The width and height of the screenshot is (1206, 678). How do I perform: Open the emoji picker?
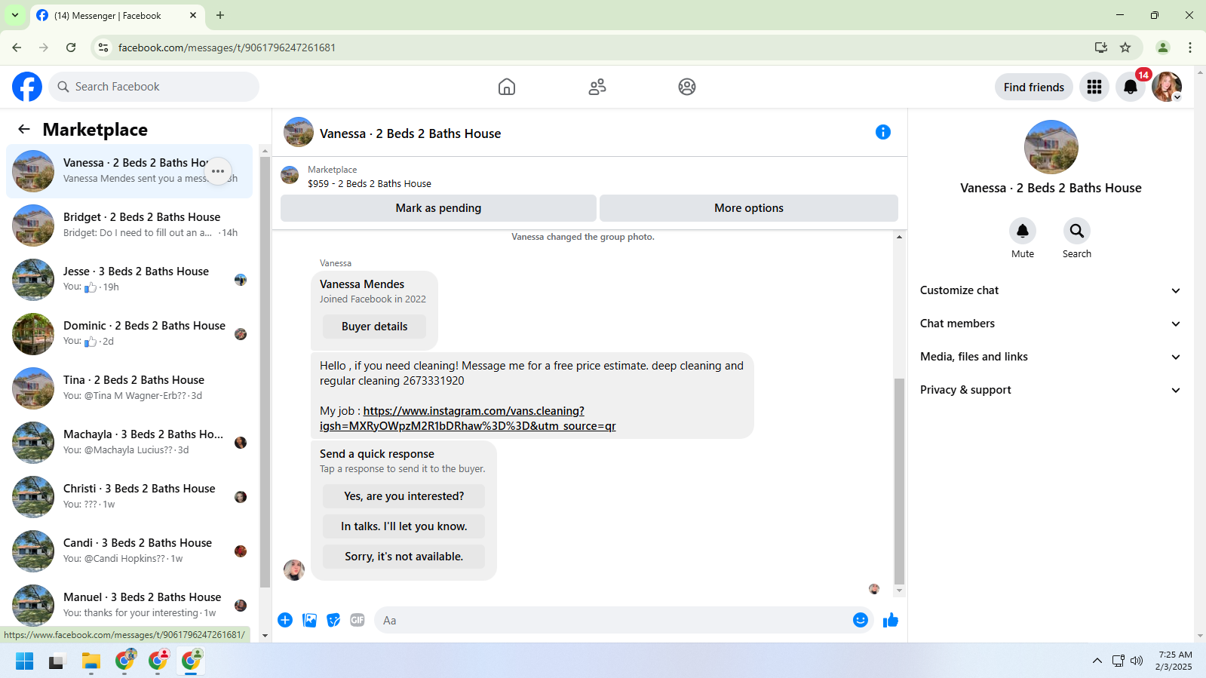pos(860,620)
